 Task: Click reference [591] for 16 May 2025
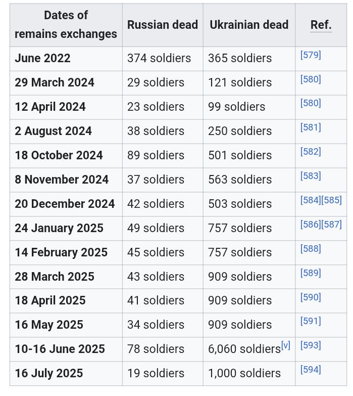pos(311,321)
